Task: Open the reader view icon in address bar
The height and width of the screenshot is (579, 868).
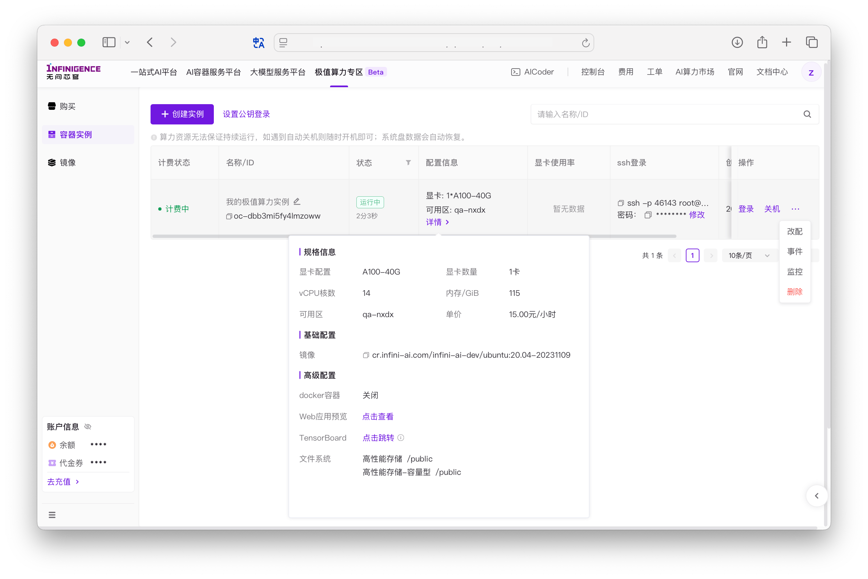Action: point(283,43)
